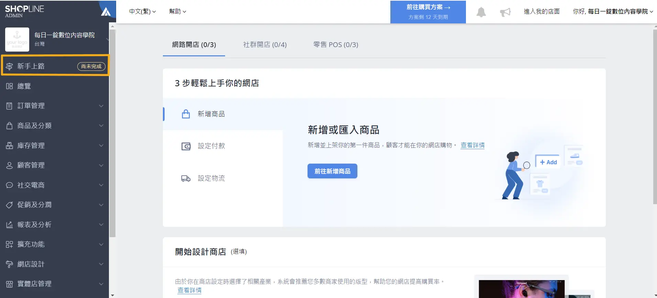Image resolution: width=657 pixels, height=298 pixels.
Task: Open the notification bell icon
Action: click(x=481, y=12)
